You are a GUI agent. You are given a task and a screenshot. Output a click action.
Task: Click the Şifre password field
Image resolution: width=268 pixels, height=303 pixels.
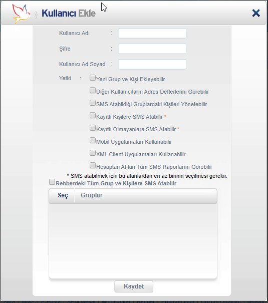tap(152, 49)
